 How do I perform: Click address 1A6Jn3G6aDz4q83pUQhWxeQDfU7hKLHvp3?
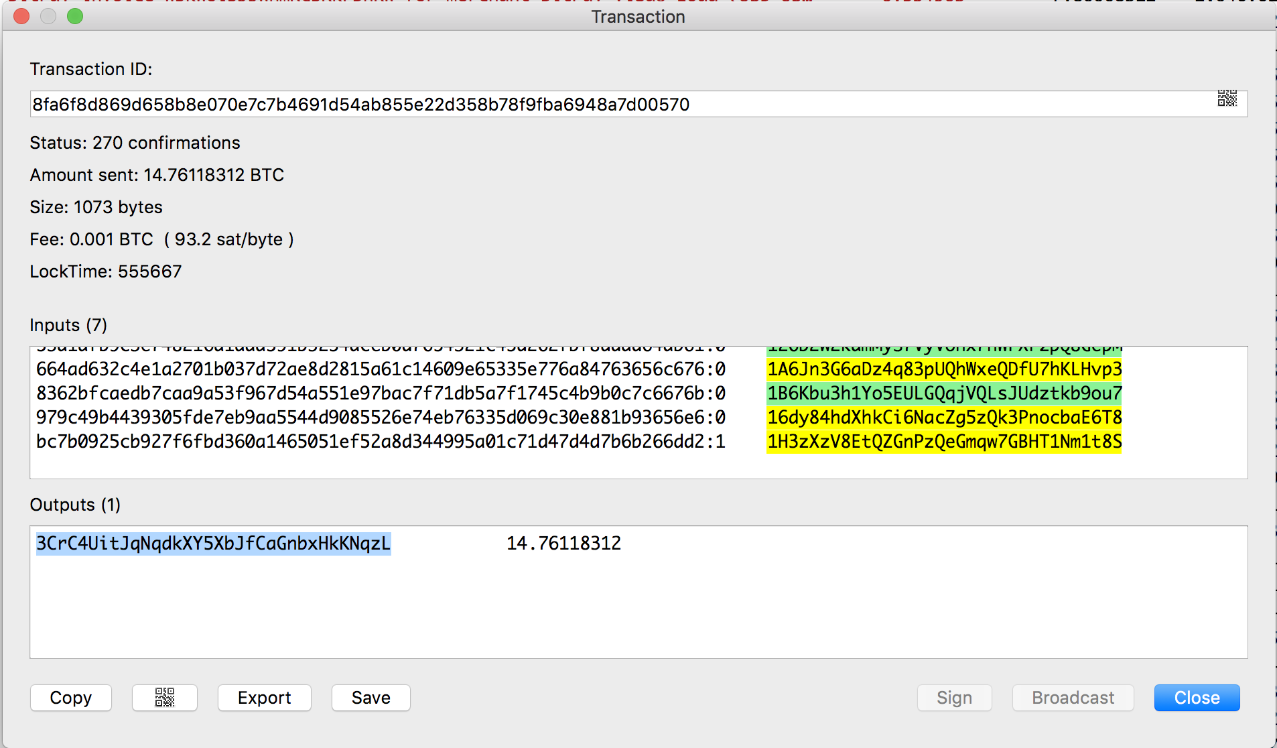click(x=944, y=369)
